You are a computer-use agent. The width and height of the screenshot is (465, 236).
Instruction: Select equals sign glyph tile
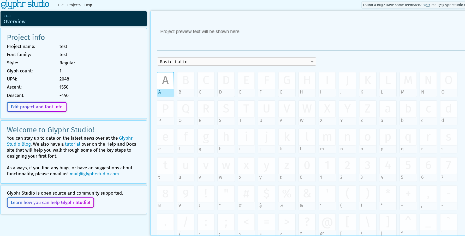tap(267, 225)
